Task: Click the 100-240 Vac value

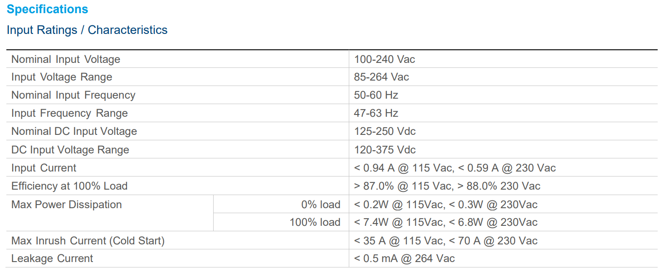Action: pos(385,59)
